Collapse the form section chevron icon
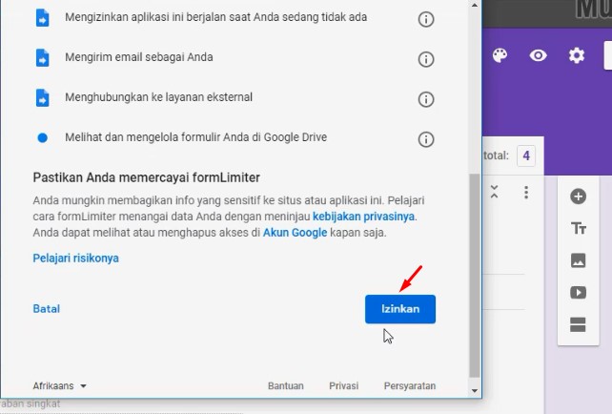The height and width of the screenshot is (414, 612). pos(494,192)
